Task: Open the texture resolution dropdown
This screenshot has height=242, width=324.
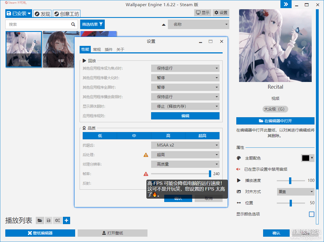Action: tap(185, 165)
